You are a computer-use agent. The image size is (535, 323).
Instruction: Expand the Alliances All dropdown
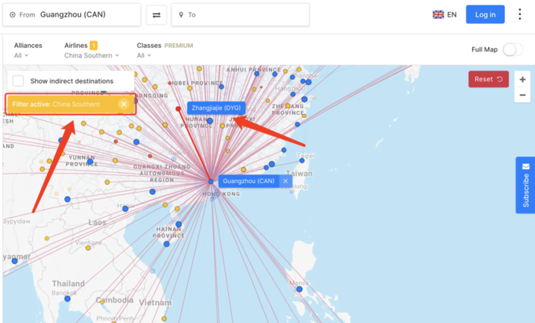click(x=21, y=56)
